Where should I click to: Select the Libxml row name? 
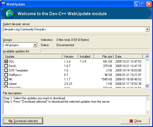(x=13, y=84)
